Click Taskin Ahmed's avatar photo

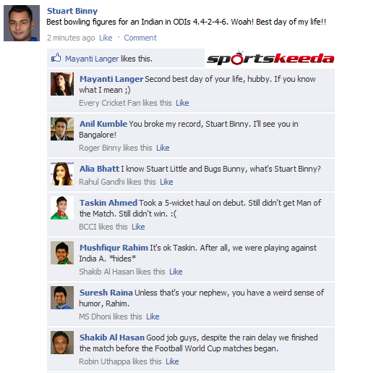coord(62,208)
